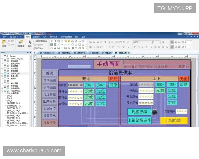Open System Parameters (系统参数) icon
The width and height of the screenshot is (199, 159).
tap(21, 42)
